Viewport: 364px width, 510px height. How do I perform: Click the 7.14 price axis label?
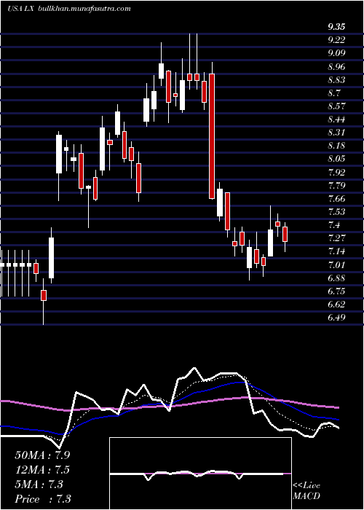click(336, 251)
